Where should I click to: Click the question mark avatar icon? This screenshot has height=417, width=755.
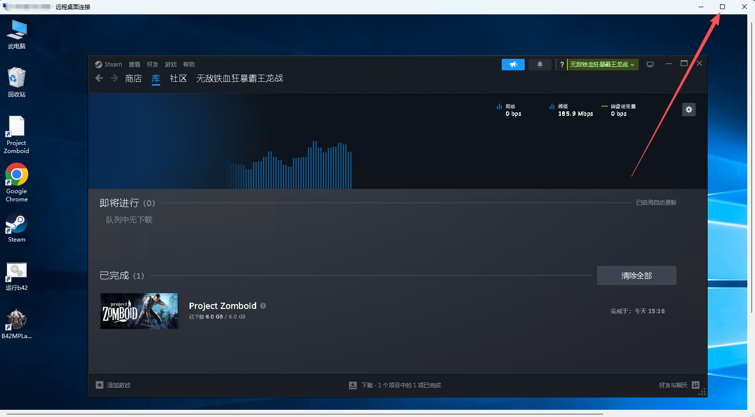click(x=562, y=65)
